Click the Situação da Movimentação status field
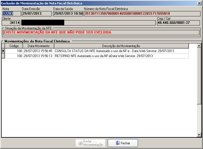 click(x=101, y=32)
